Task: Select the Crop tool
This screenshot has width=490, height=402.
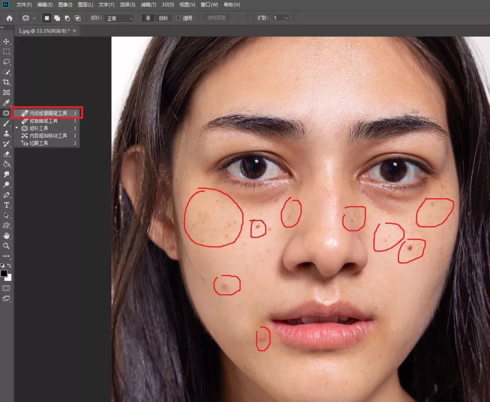Action: click(6, 82)
